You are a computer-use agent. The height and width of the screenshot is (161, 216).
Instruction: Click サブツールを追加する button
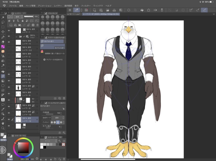tap(53, 60)
